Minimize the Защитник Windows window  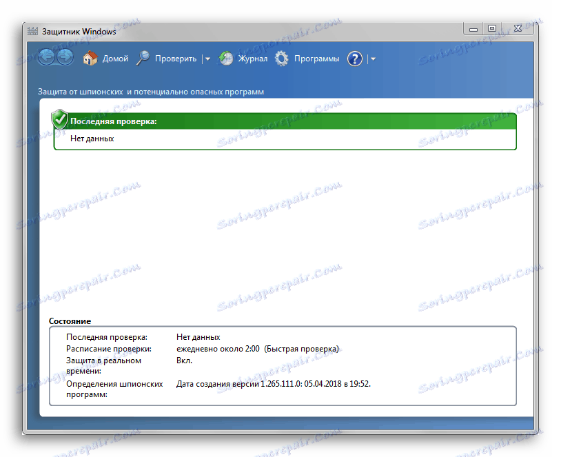point(473,29)
